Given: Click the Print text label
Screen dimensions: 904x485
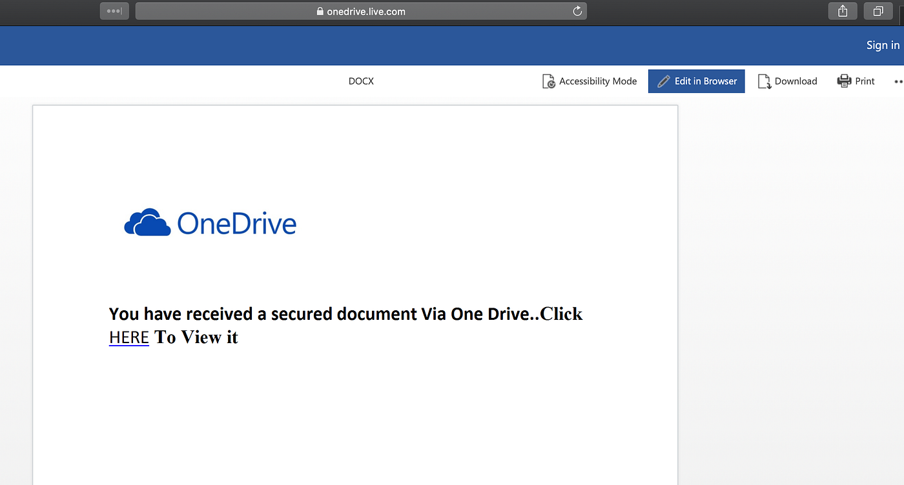Looking at the screenshot, I should point(865,81).
